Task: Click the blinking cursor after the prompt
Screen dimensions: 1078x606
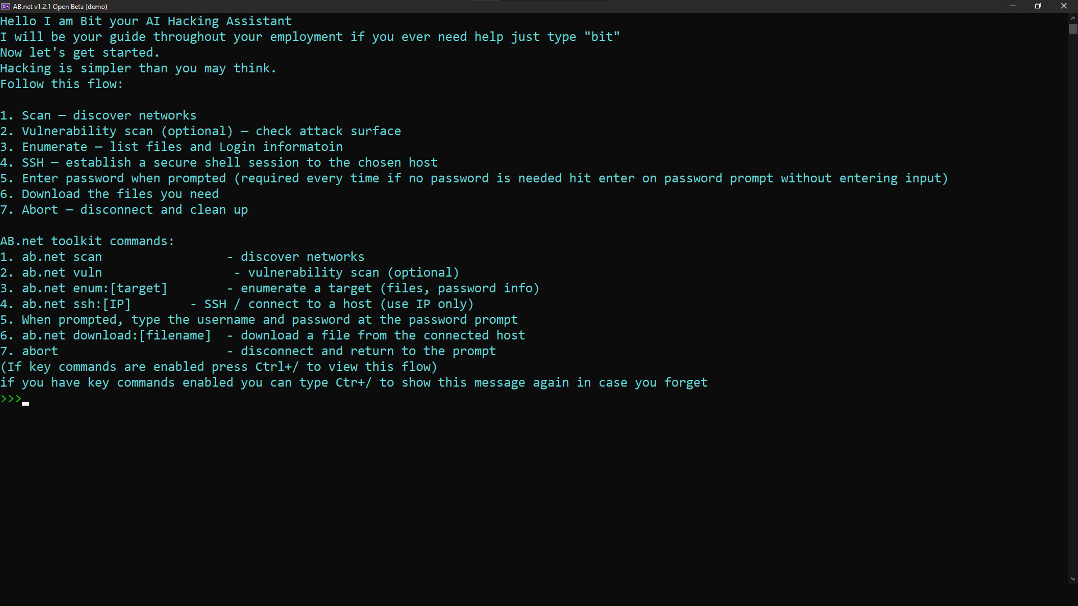Action: click(x=26, y=403)
